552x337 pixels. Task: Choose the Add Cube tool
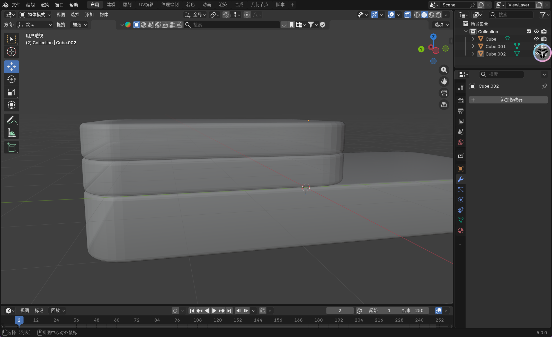coord(11,147)
